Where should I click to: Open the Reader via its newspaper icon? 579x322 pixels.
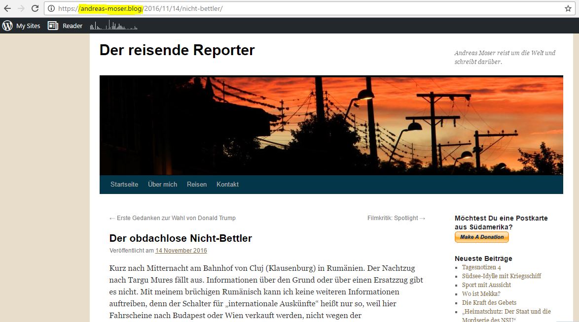52,26
